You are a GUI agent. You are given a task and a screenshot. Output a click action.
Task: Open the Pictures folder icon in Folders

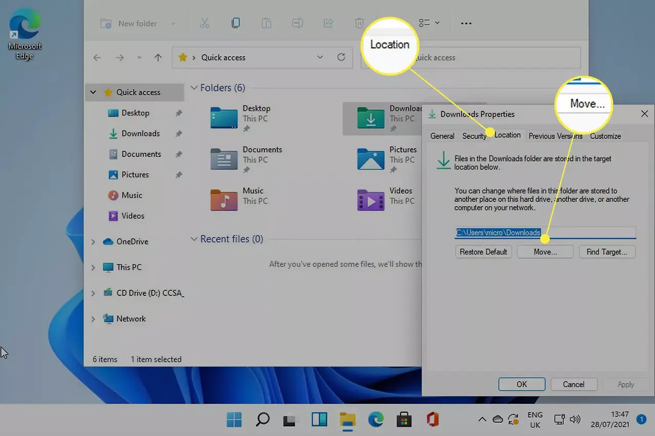[x=370, y=158]
